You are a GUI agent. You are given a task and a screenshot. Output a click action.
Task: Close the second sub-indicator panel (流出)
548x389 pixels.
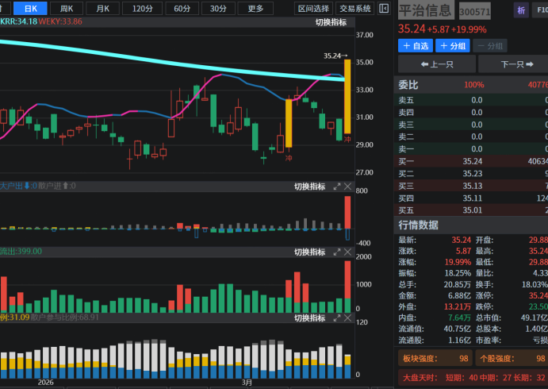coord(347,252)
